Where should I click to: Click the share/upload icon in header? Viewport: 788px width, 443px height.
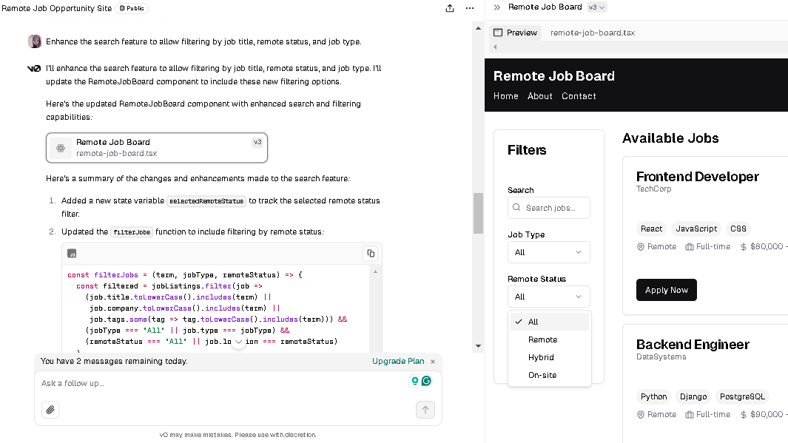[450, 8]
